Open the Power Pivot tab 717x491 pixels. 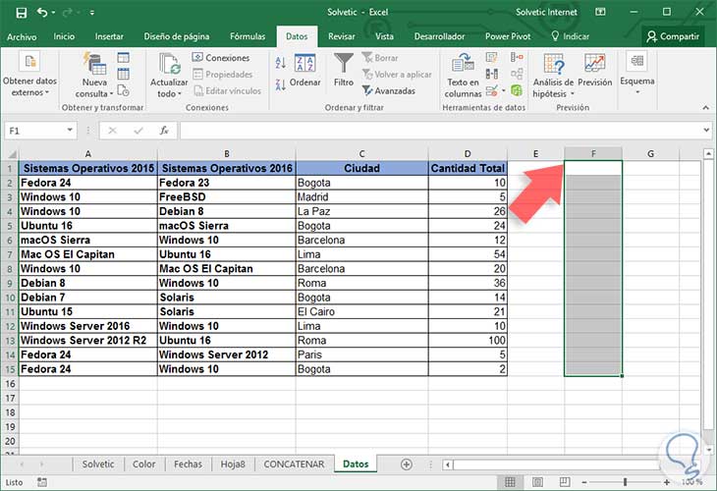(508, 36)
